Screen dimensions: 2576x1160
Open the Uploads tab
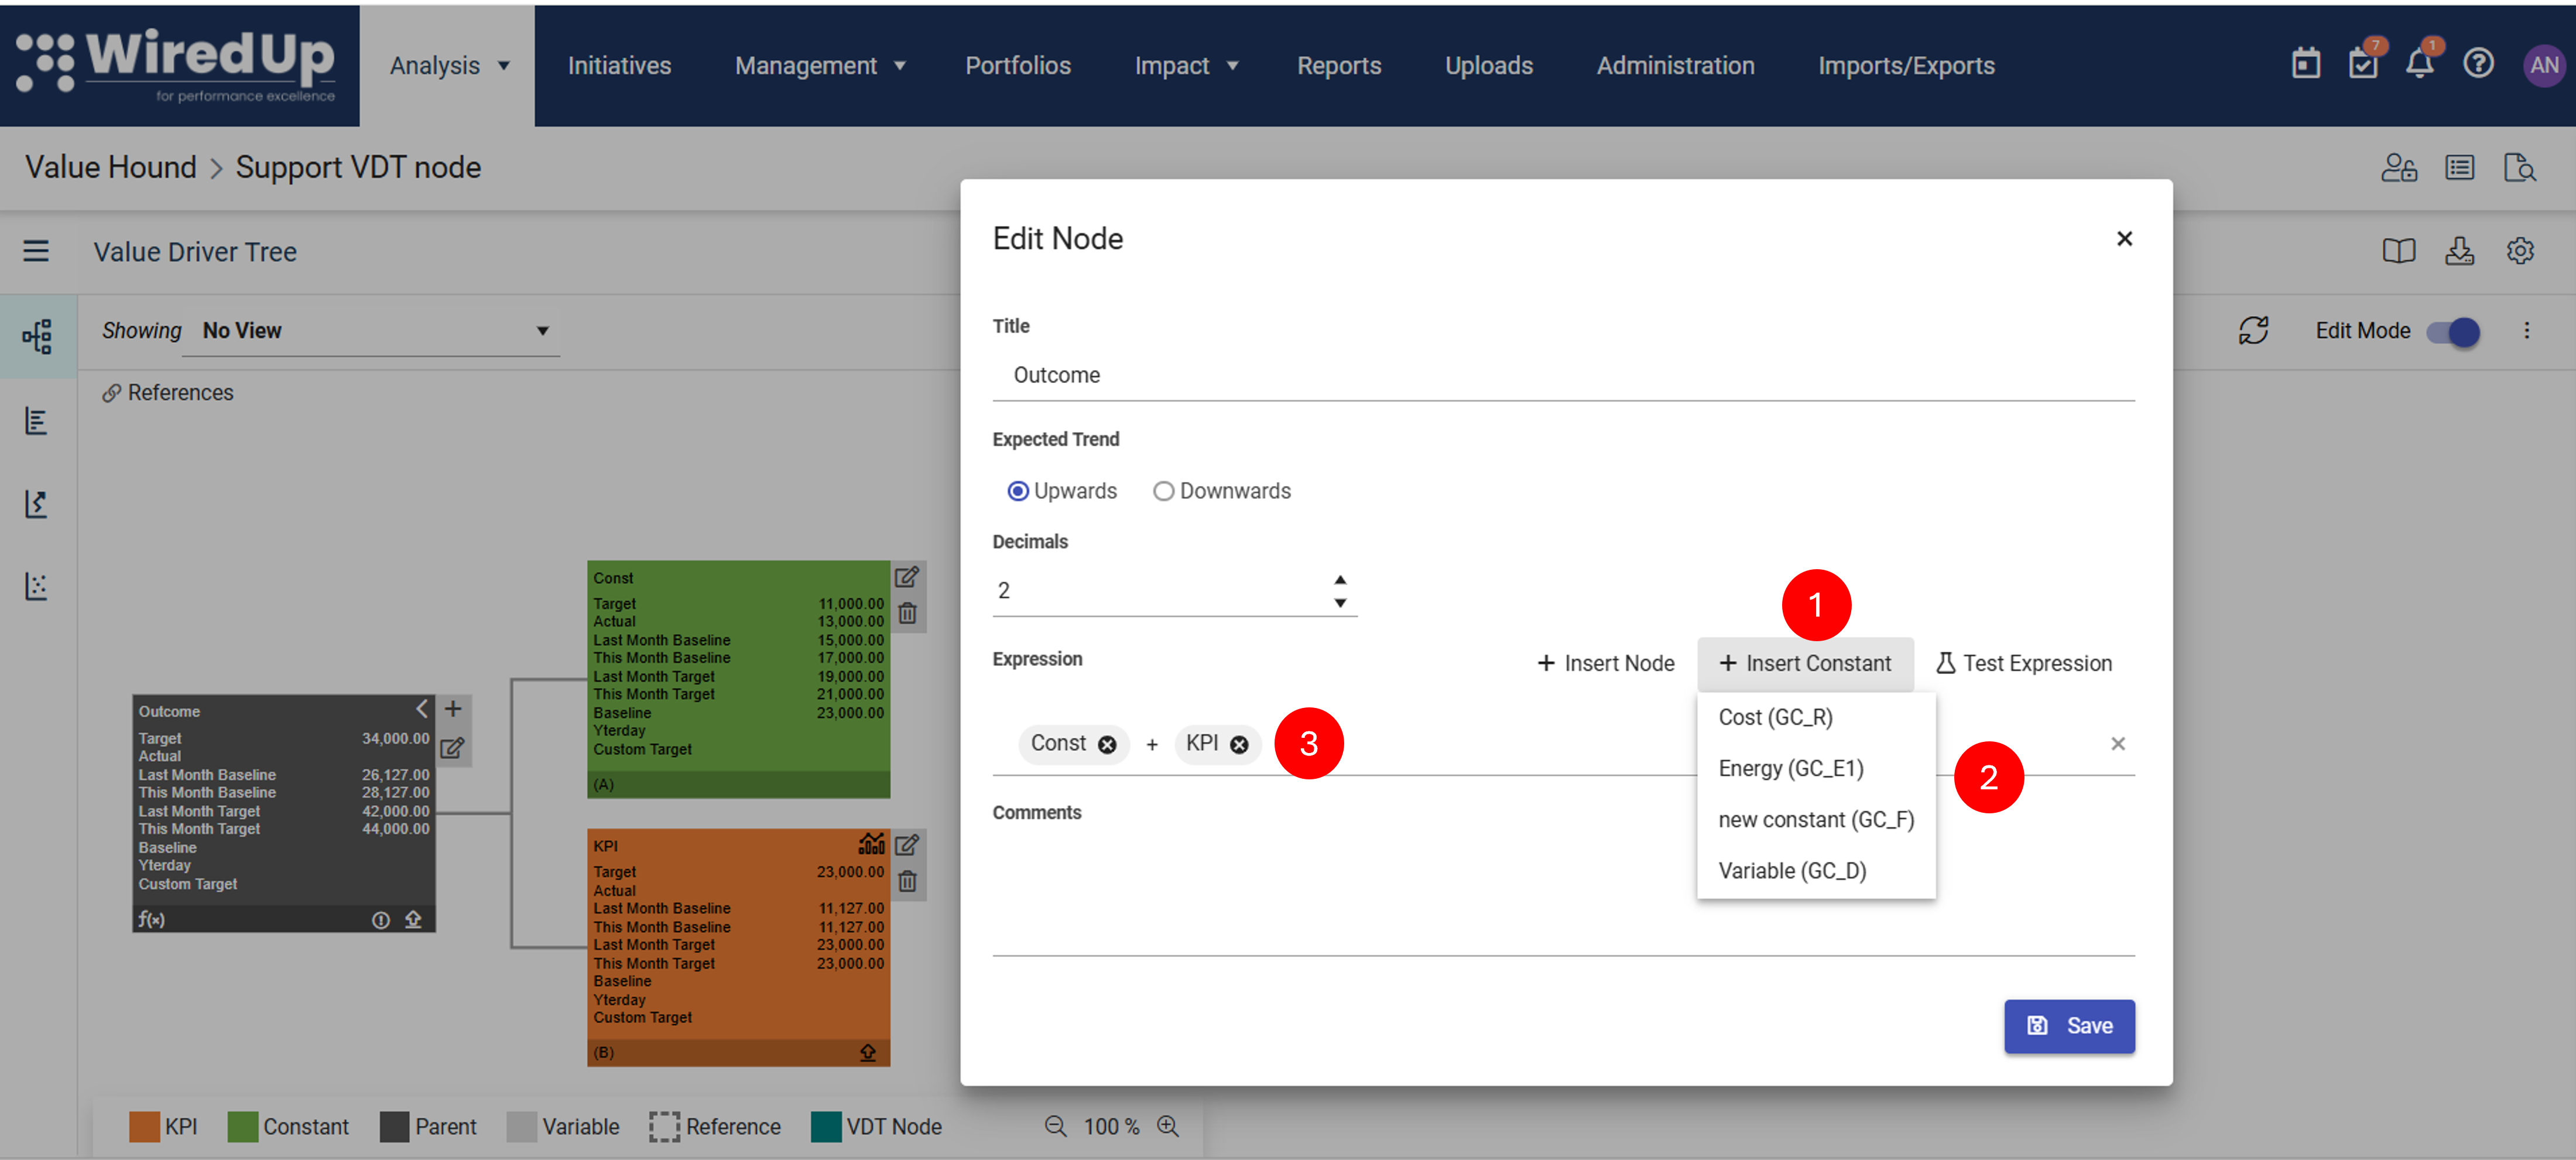coord(1488,66)
